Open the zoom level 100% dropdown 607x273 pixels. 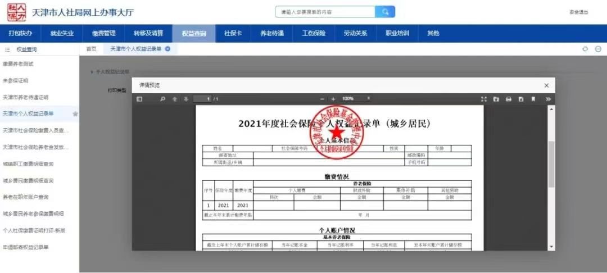point(356,99)
